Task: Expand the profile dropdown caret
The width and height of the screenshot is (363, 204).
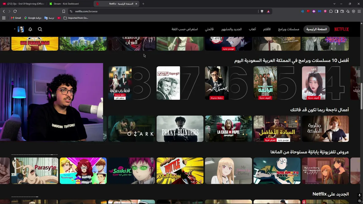Action: coord(15,29)
